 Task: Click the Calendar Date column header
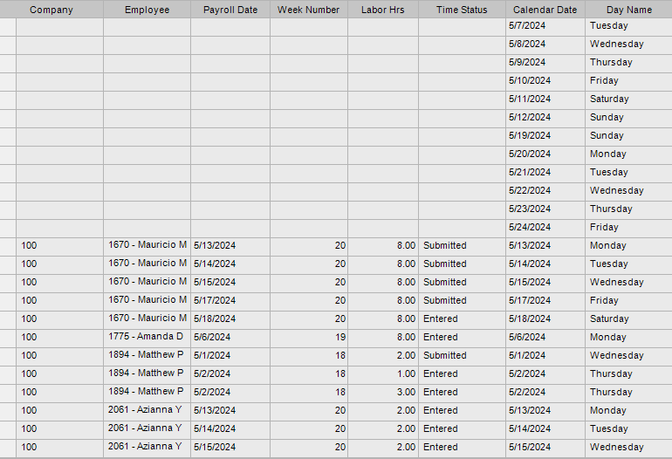click(545, 10)
